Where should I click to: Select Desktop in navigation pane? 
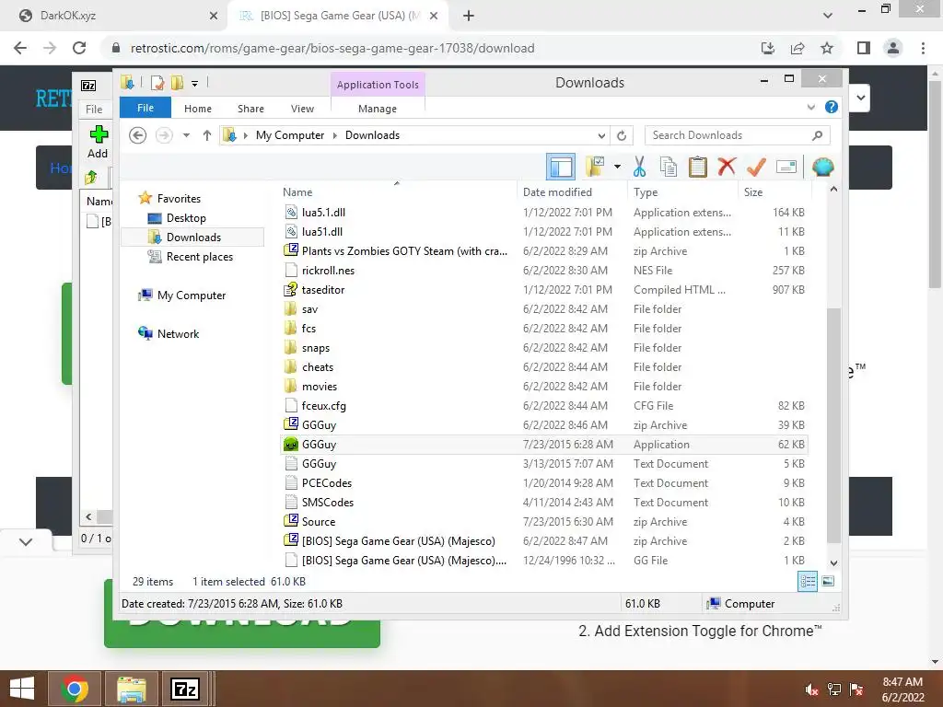(x=186, y=217)
